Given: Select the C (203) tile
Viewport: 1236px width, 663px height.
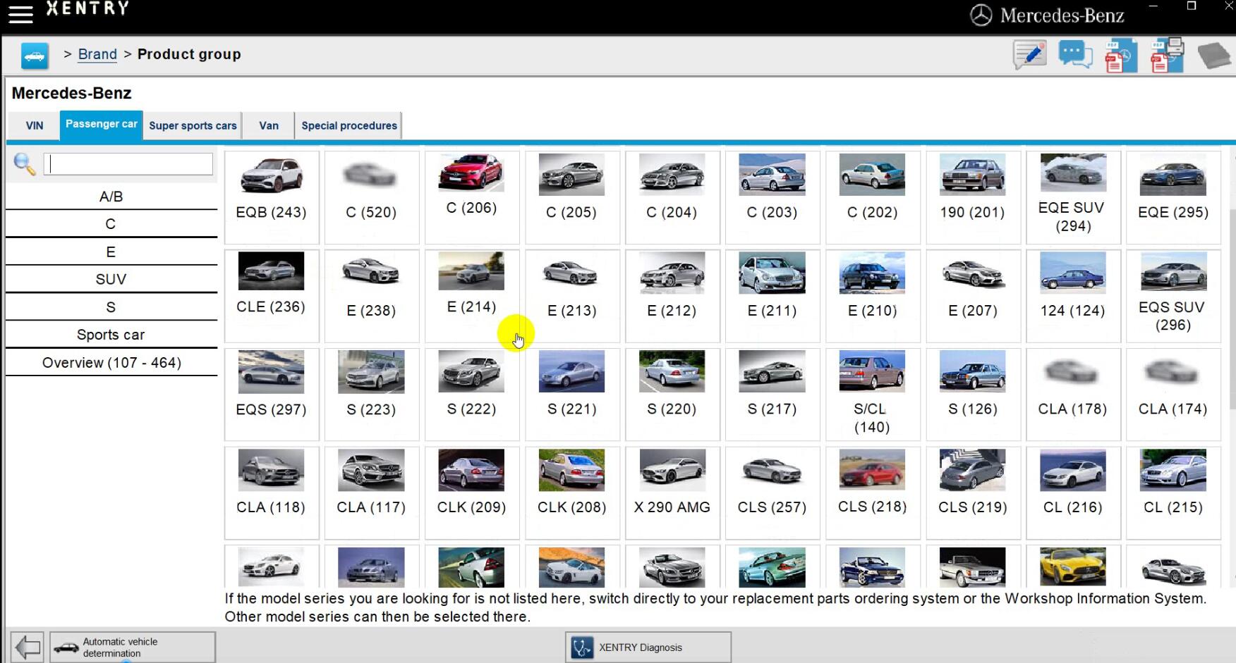Looking at the screenshot, I should click(772, 197).
